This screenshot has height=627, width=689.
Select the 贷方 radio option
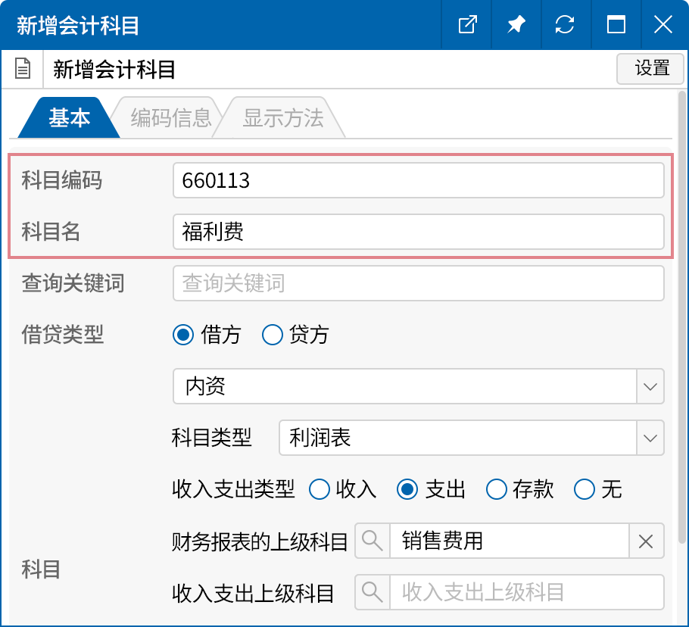coord(272,335)
